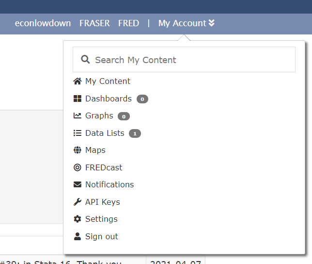
Task: Click the wrench icon beside API Keys
Action: [78, 202]
